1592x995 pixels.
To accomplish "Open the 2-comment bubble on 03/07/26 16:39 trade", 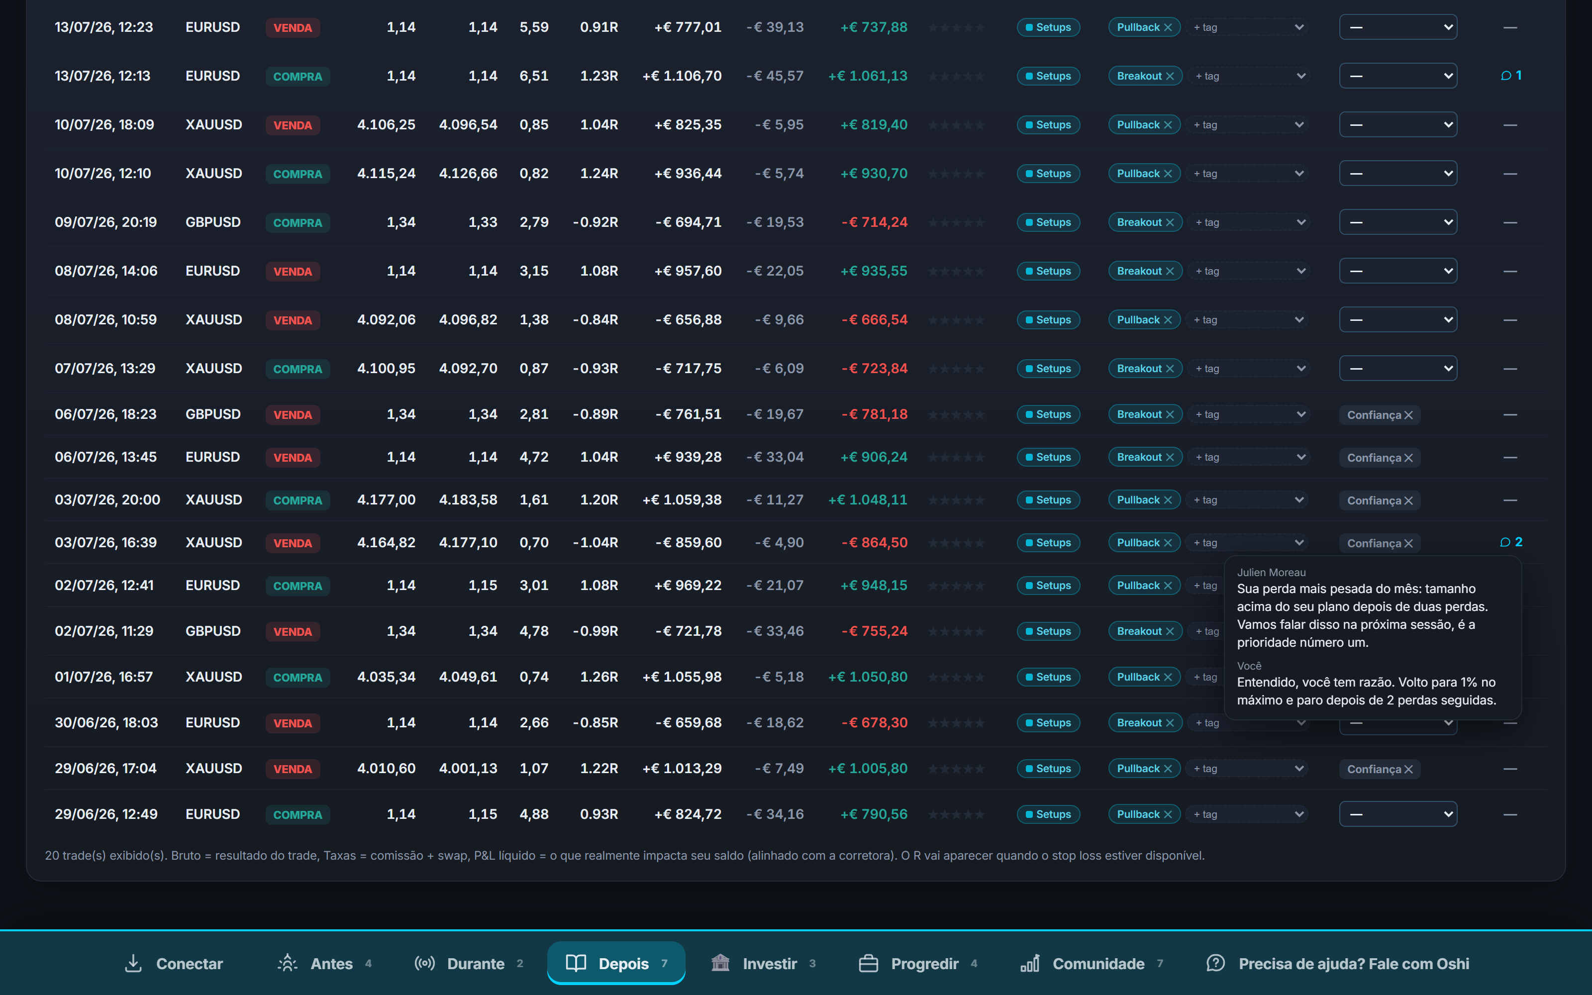I will 1510,542.
